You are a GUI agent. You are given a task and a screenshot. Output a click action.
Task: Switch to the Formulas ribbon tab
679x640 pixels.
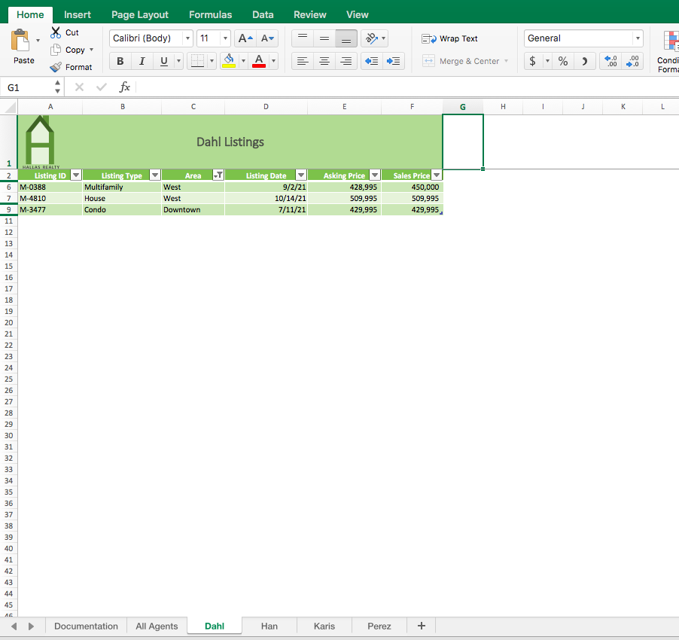click(x=210, y=14)
